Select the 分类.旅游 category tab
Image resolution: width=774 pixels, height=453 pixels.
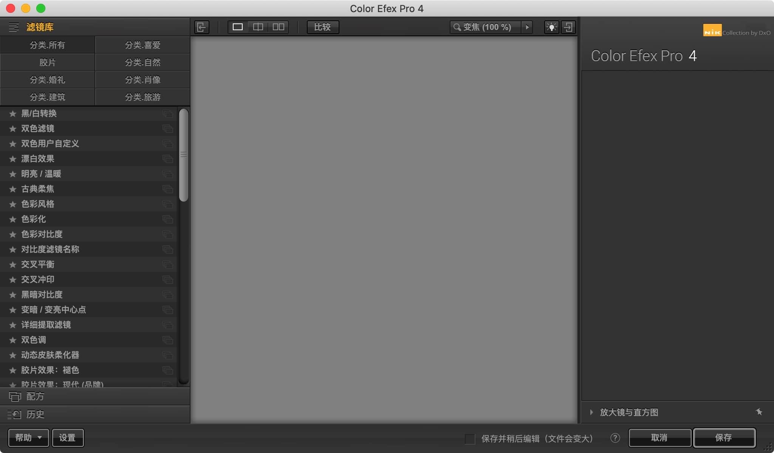(x=142, y=97)
